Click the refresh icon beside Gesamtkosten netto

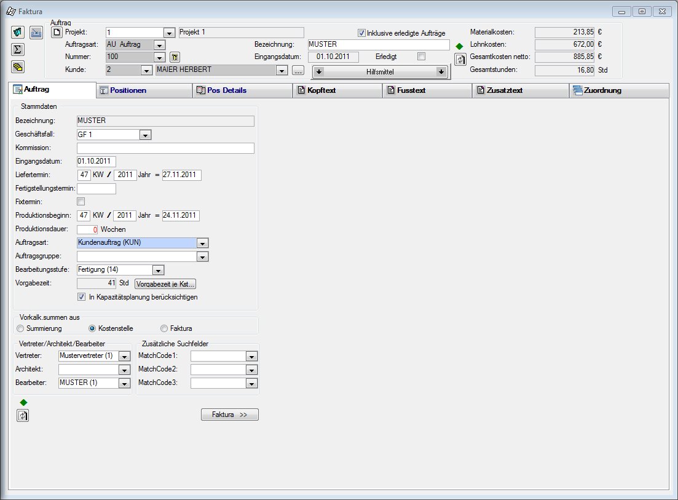[460, 59]
